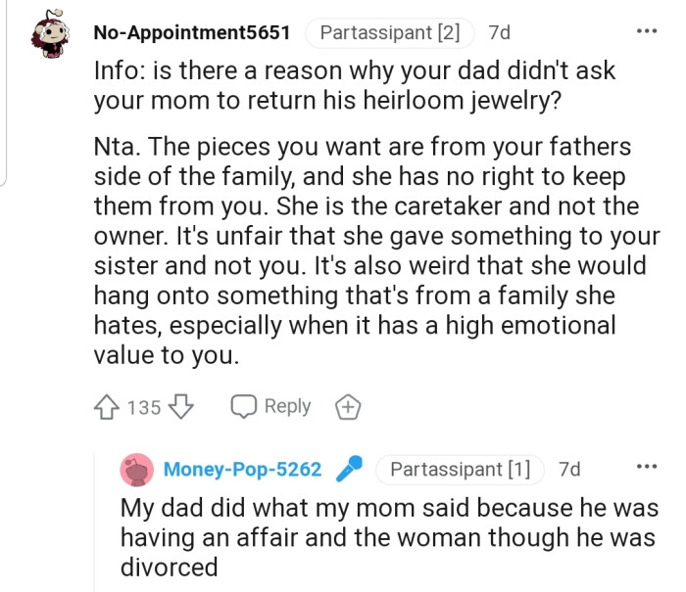The image size is (686, 592).
Task: Click the 135 vote count
Action: point(144,407)
